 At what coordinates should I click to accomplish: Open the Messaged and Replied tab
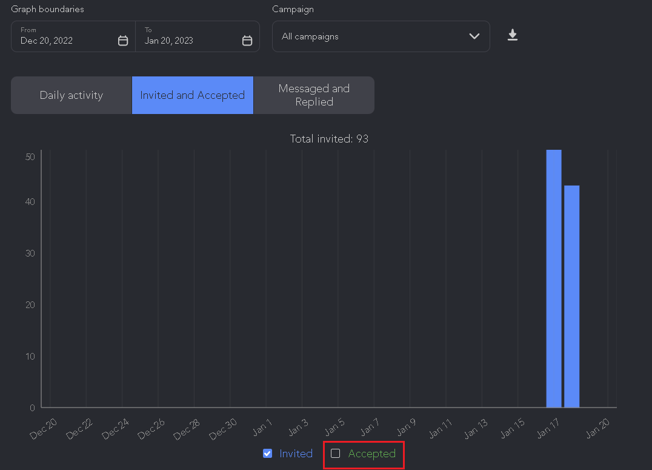(314, 95)
